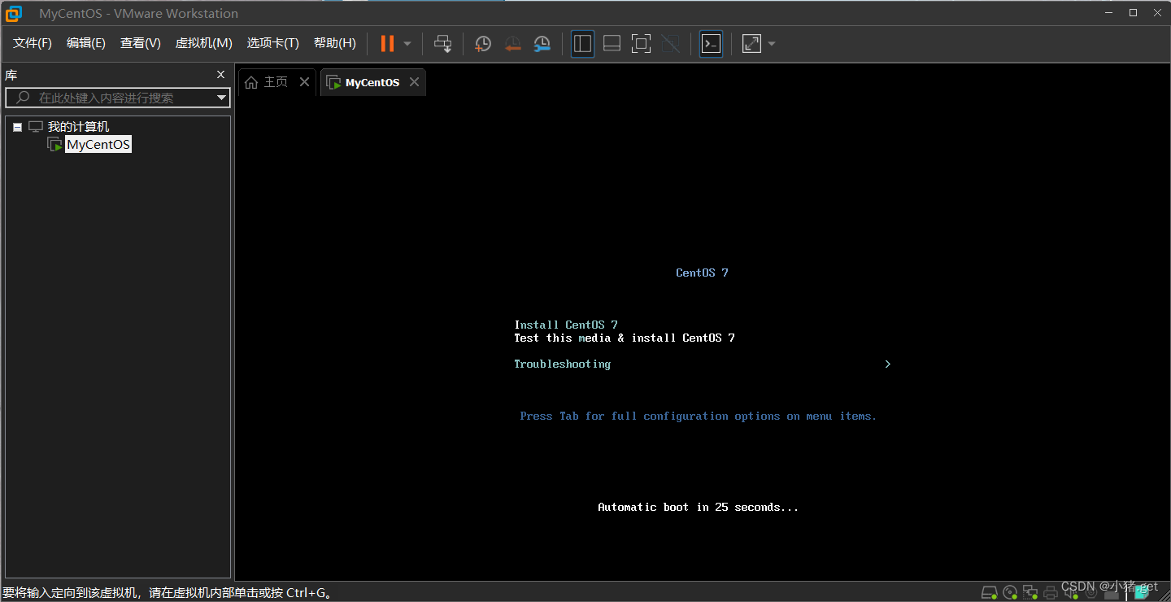Take a snapshot of this virtual machine
Image resolution: width=1171 pixels, height=602 pixels.
coord(483,44)
